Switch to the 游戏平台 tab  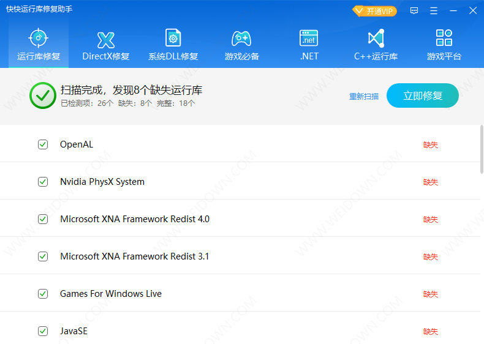coord(444,45)
